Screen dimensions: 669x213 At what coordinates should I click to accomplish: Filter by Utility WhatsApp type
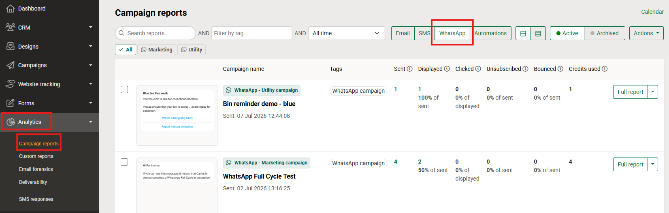point(192,49)
